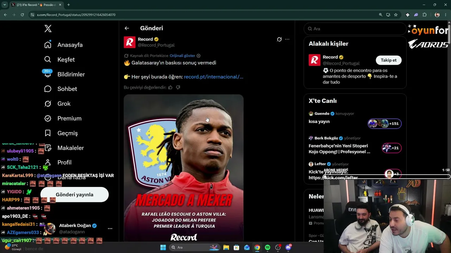Open Sohbet chat messages

pyautogui.click(x=61, y=89)
